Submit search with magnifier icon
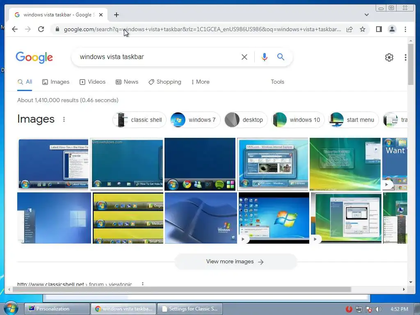The width and height of the screenshot is (420, 315). tap(281, 57)
